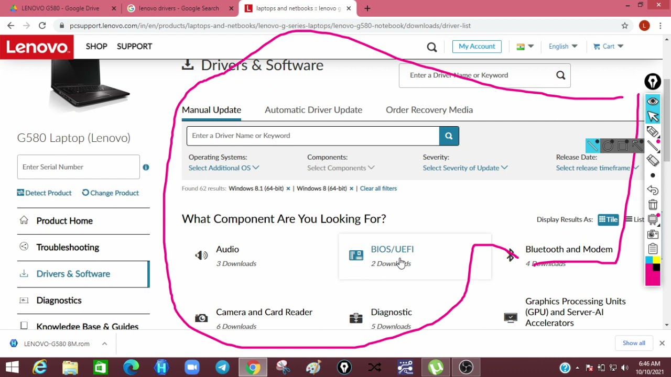671x377 pixels.
Task: Launch Zoom from the taskbar
Action: coord(192,368)
